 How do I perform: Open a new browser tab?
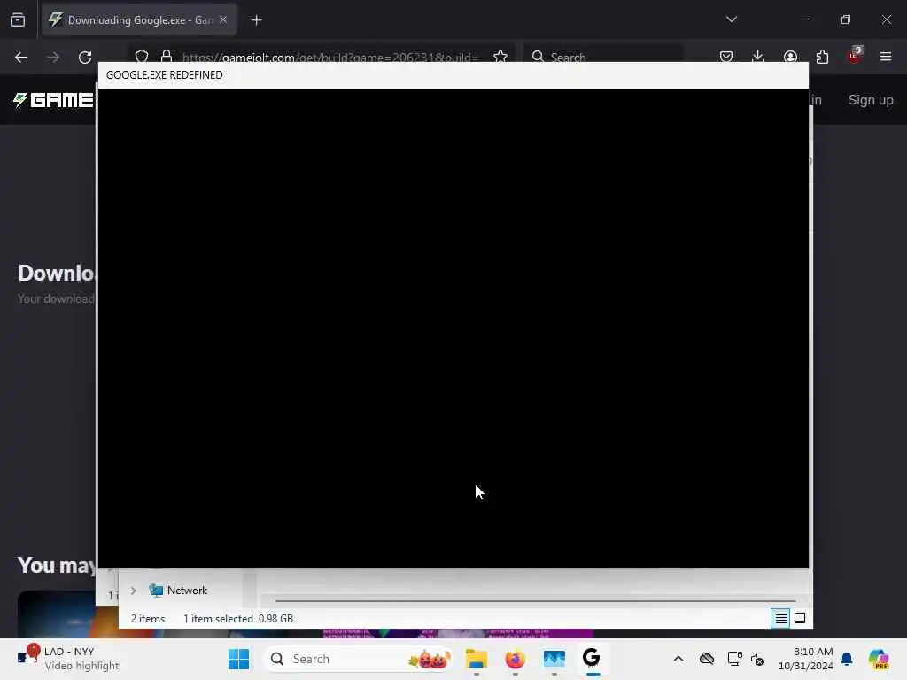coord(257,20)
